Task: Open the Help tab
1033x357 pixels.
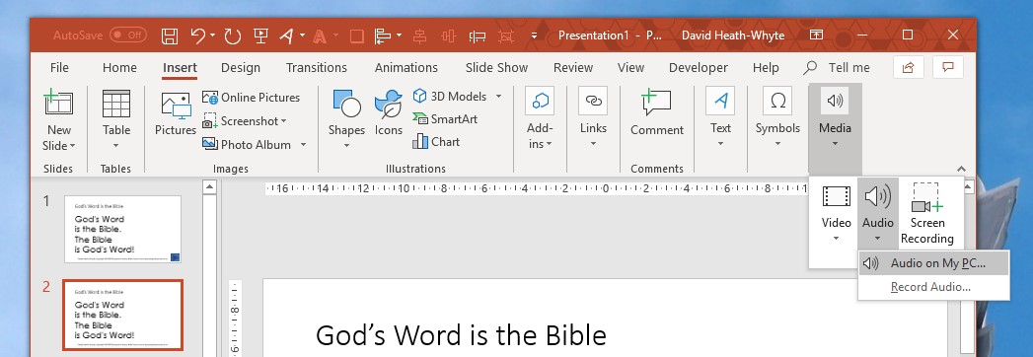Action: coord(766,67)
